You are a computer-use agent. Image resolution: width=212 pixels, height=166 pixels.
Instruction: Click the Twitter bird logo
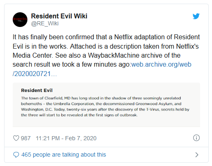click(196, 16)
